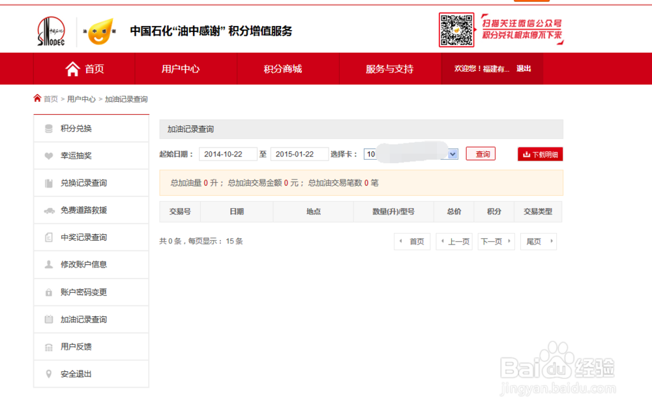652x411 pixels.
Task: Click the document icon beside 中奖记录查询
Action: [49, 237]
